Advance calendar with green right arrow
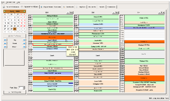 pyautogui.click(x=24, y=11)
